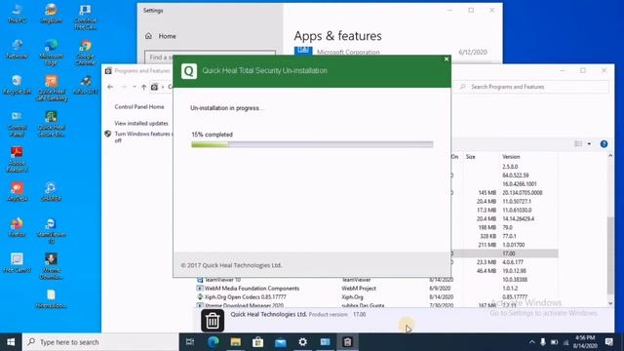Open View installed updates link

[140, 124]
